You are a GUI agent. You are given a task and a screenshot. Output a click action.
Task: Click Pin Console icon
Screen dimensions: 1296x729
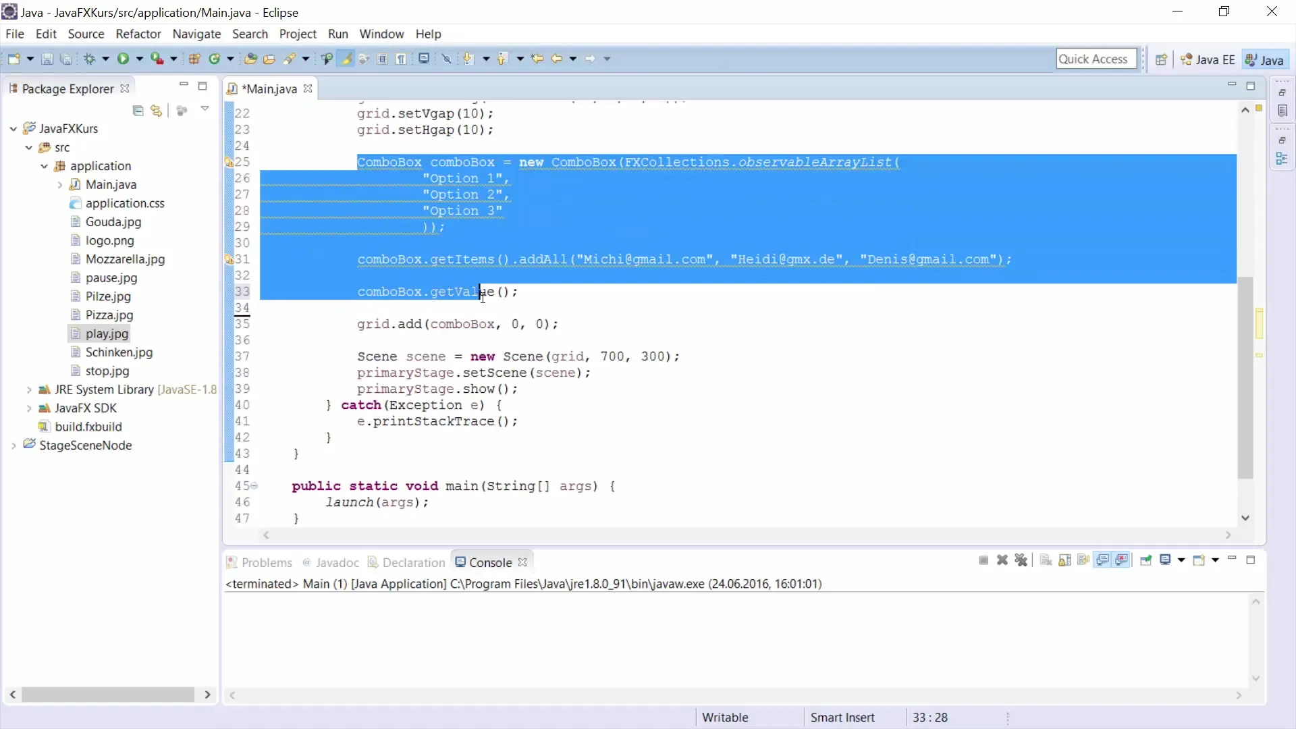(x=1146, y=560)
